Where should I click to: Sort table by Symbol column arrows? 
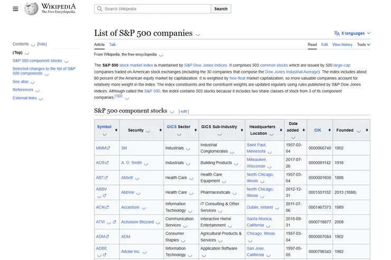[x=116, y=130]
